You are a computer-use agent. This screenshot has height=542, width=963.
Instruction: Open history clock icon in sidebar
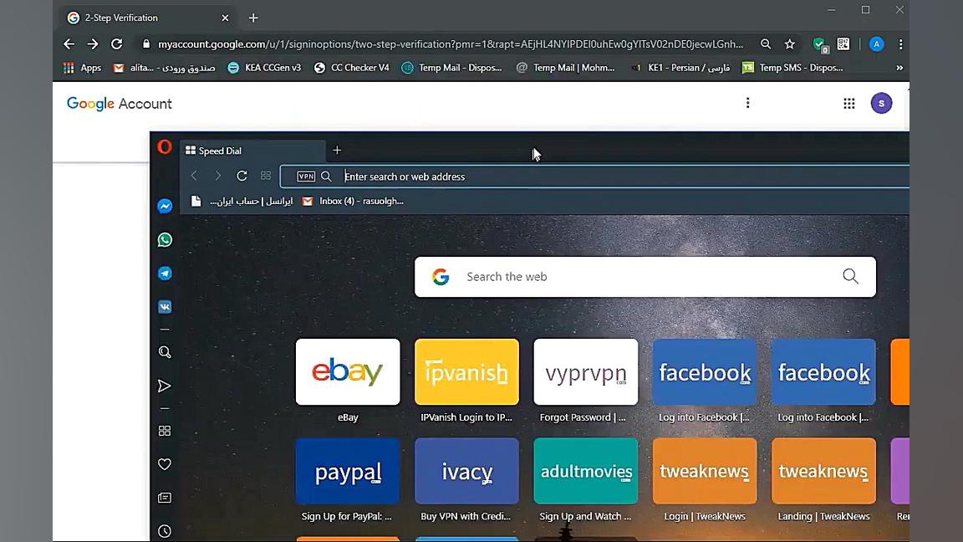click(x=165, y=531)
